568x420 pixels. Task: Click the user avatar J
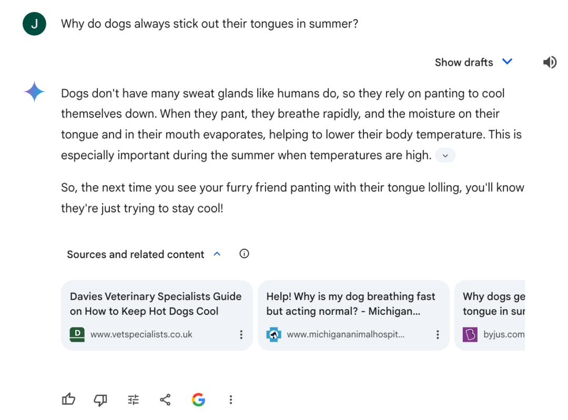[x=35, y=24]
